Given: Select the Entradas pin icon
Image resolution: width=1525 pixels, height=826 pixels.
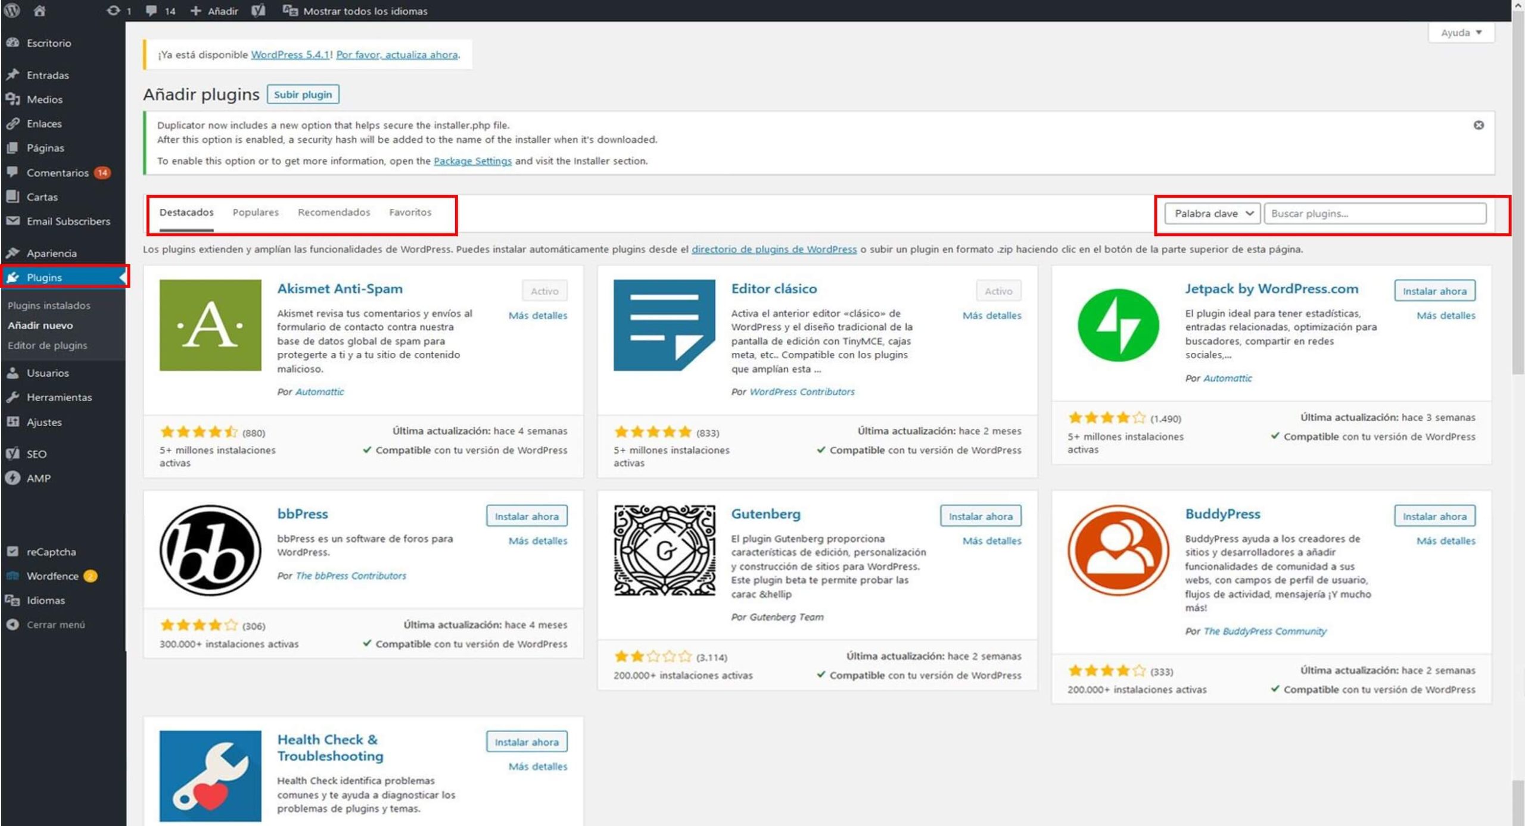Looking at the screenshot, I should point(14,74).
